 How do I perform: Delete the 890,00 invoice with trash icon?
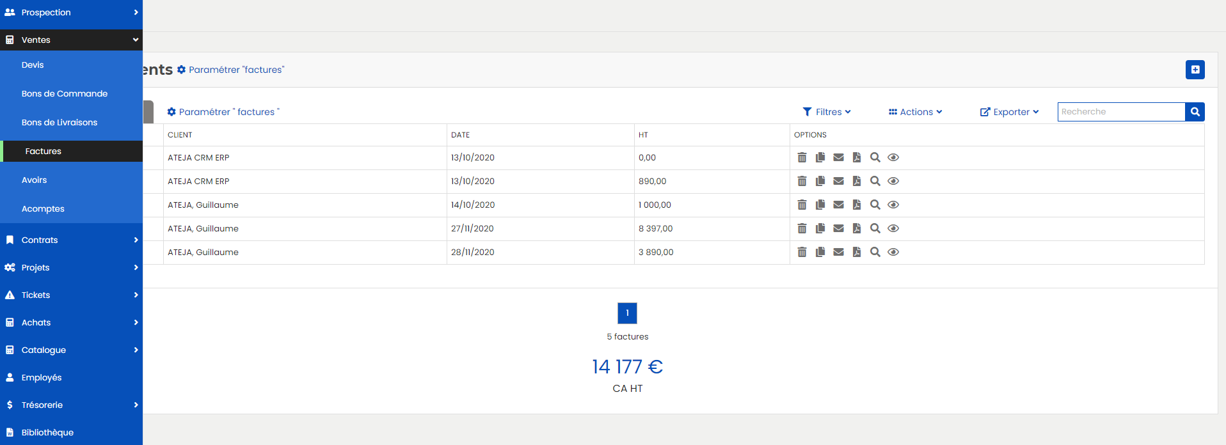click(802, 182)
